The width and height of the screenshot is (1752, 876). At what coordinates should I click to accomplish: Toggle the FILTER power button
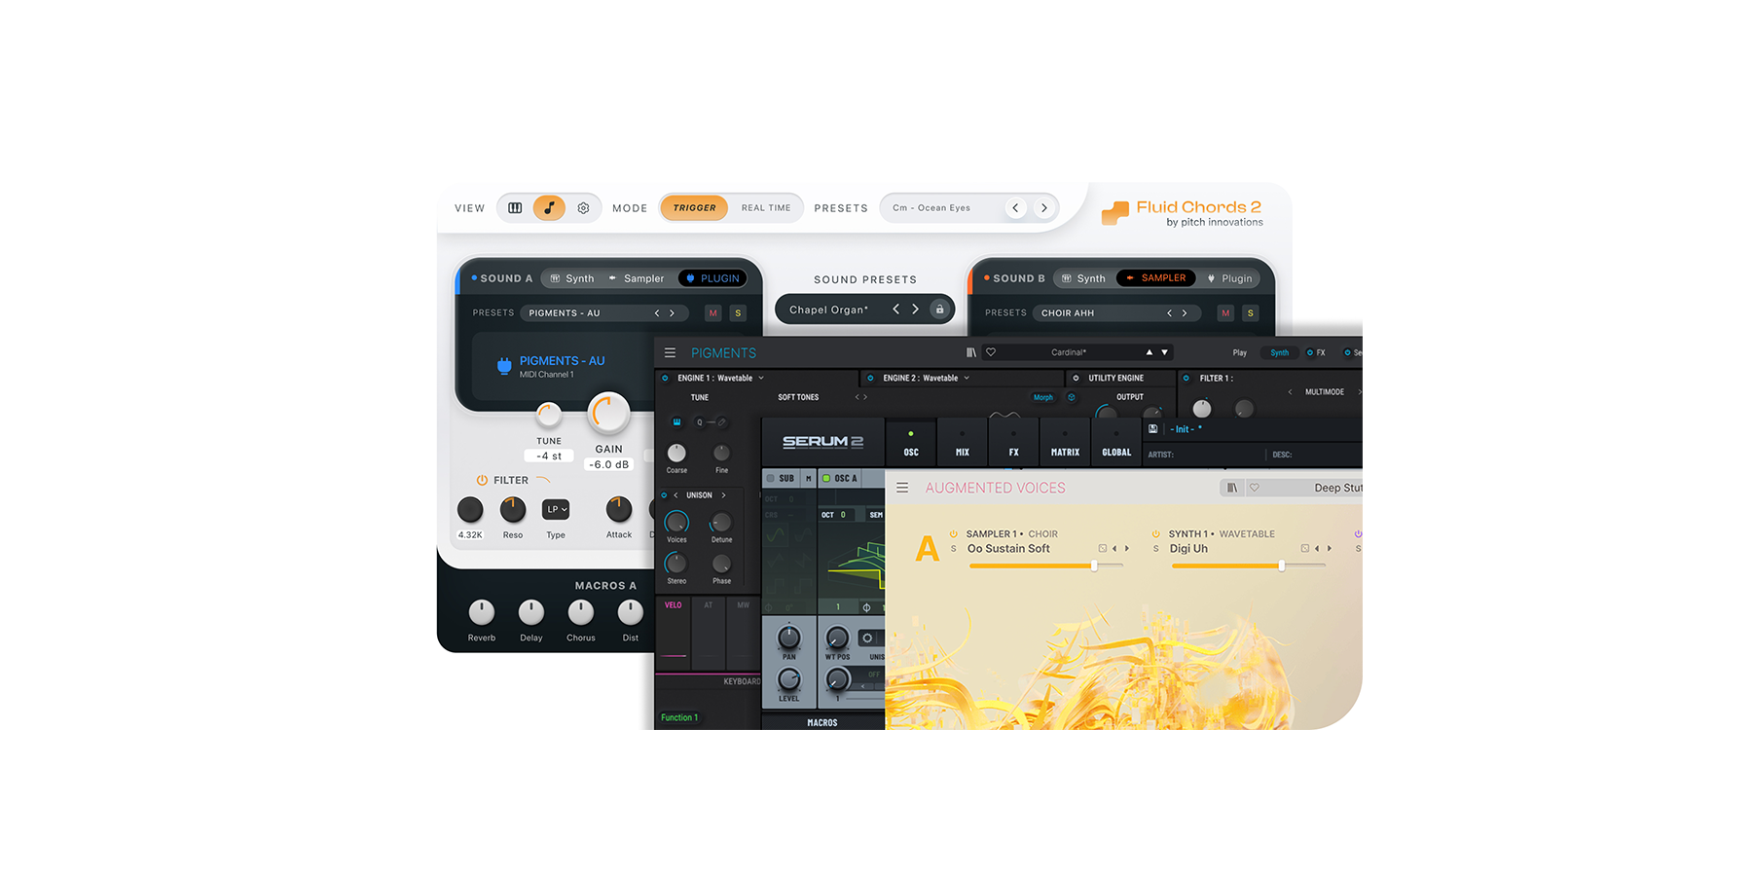pyautogui.click(x=481, y=480)
